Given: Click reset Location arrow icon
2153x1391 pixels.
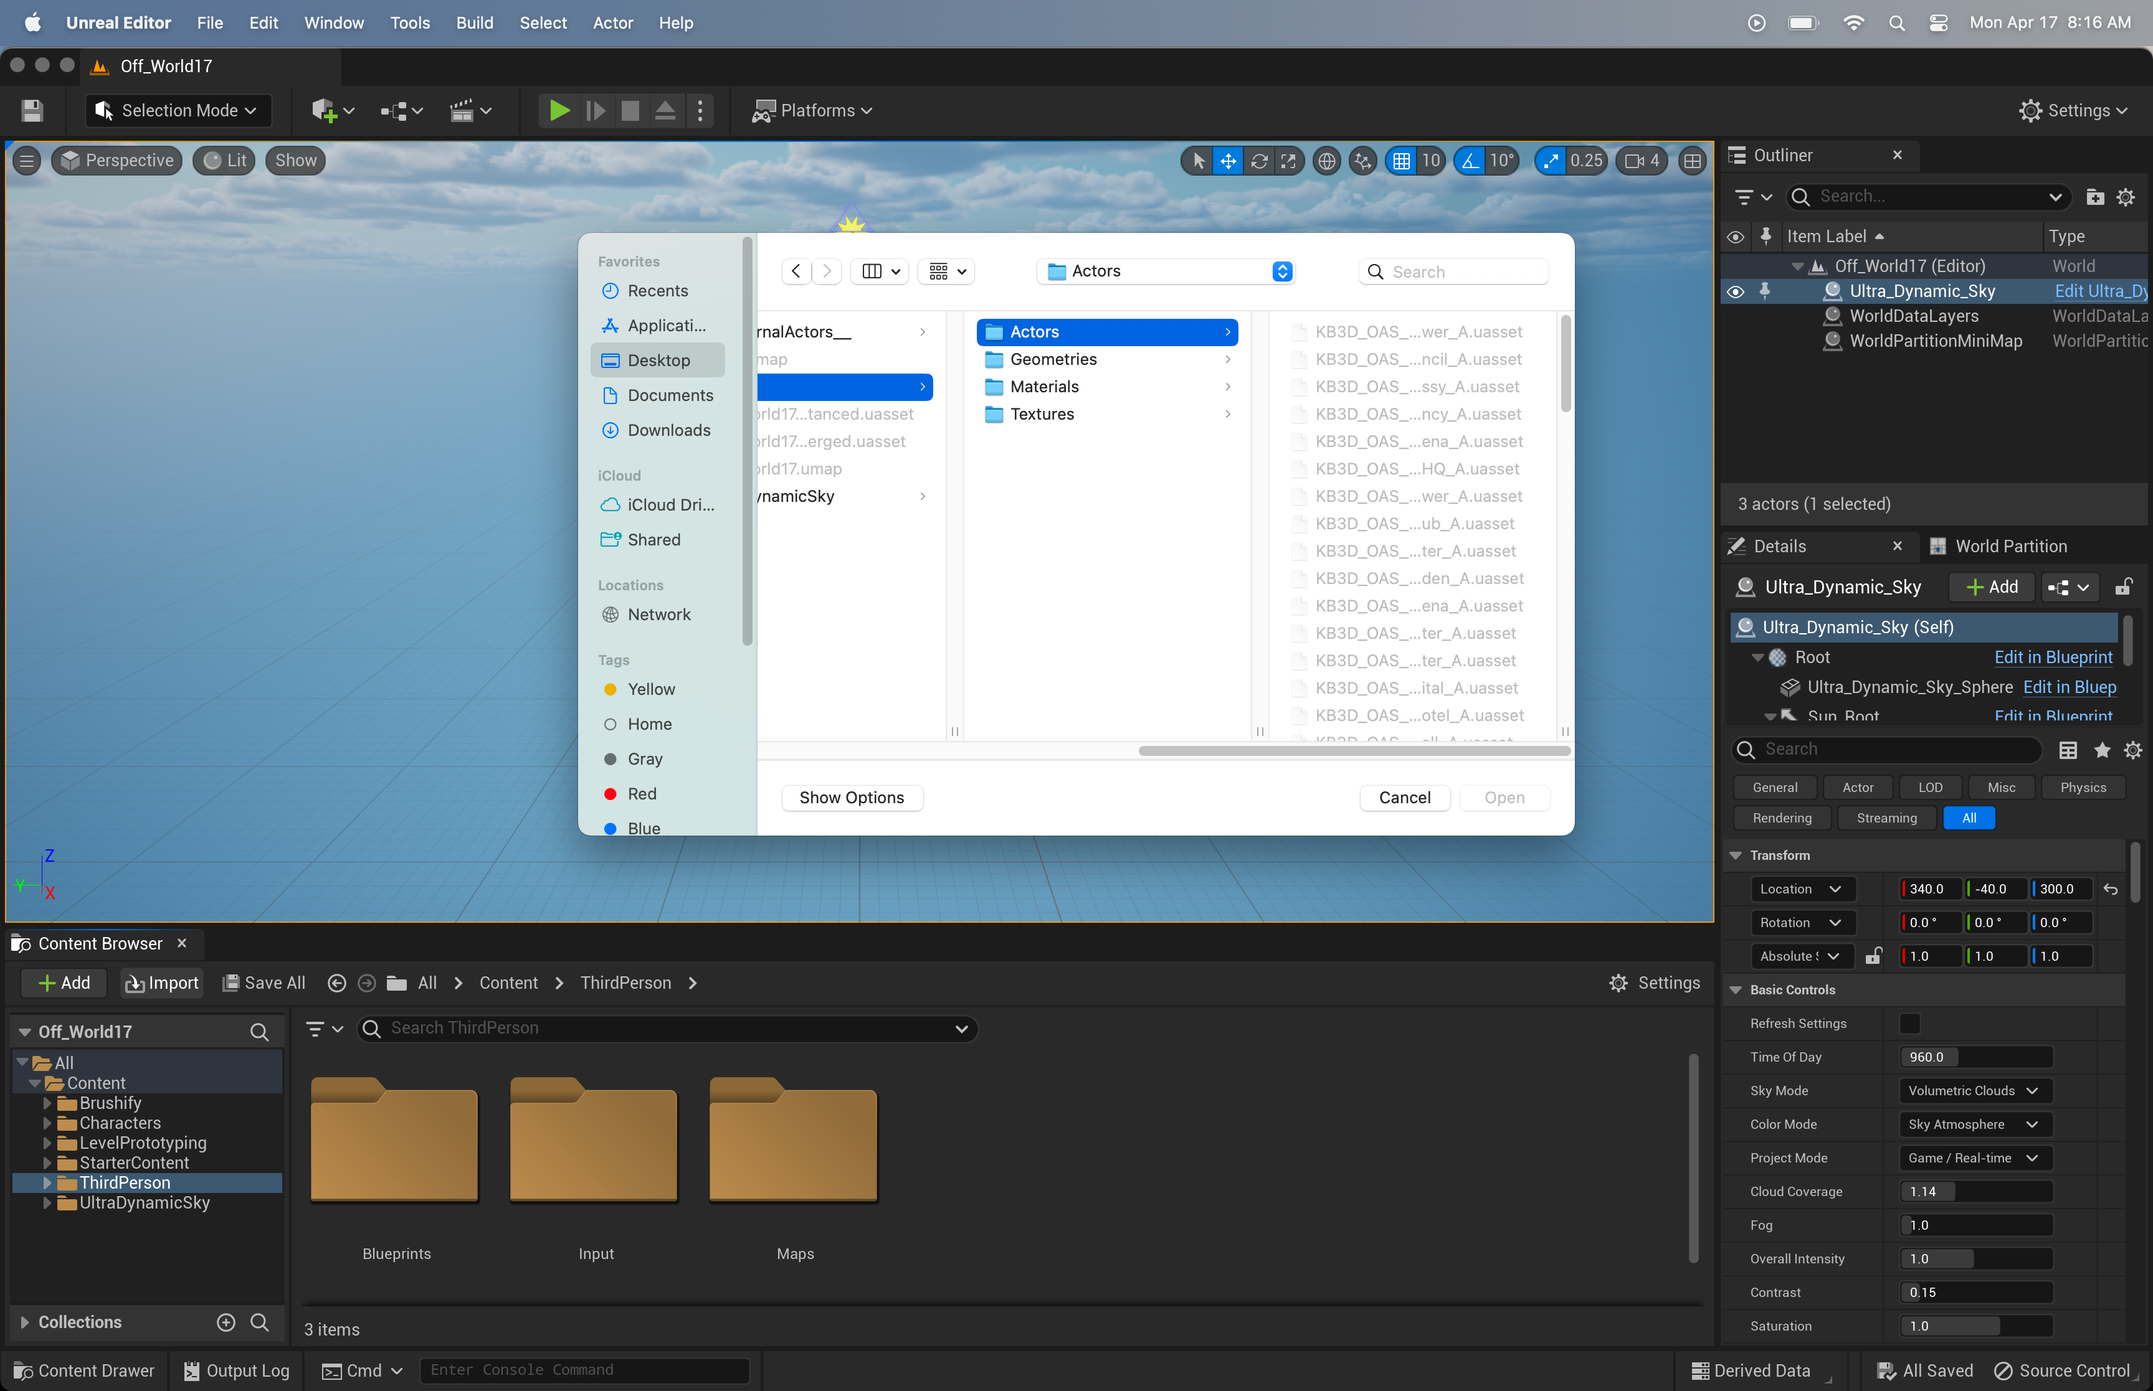Looking at the screenshot, I should tap(2111, 889).
